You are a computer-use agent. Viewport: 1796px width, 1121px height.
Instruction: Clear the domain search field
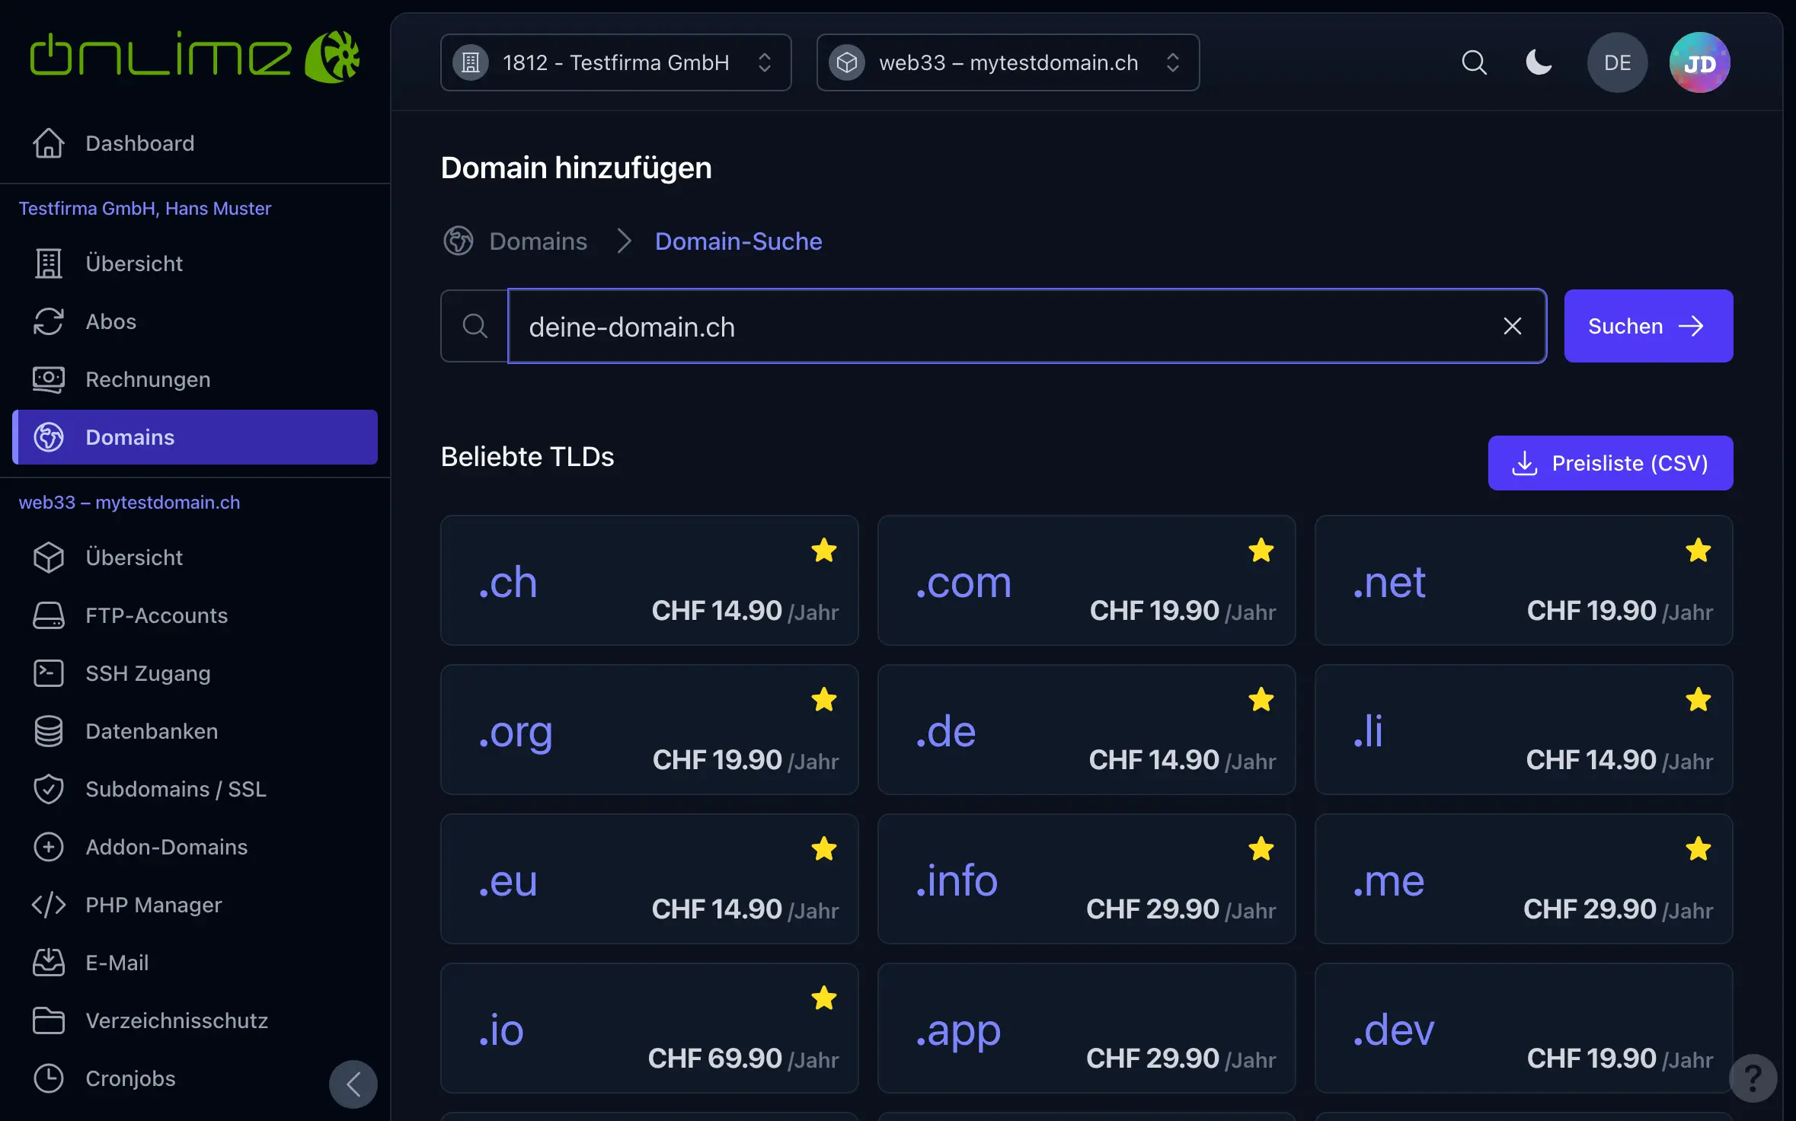point(1513,326)
